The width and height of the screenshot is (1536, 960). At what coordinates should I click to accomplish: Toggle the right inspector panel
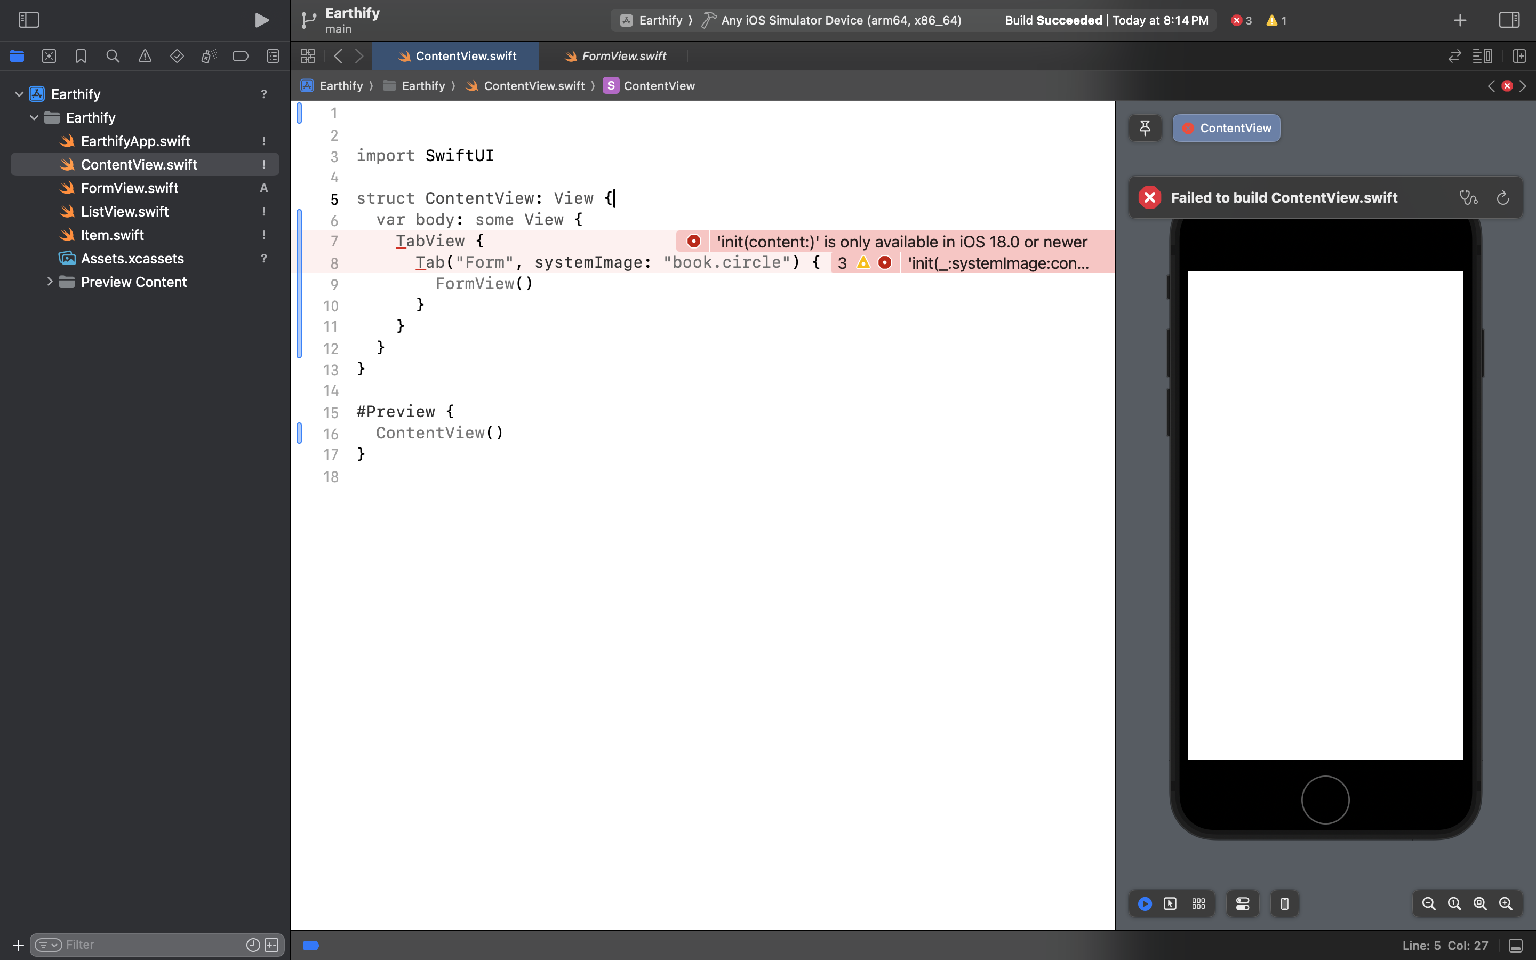(1509, 20)
